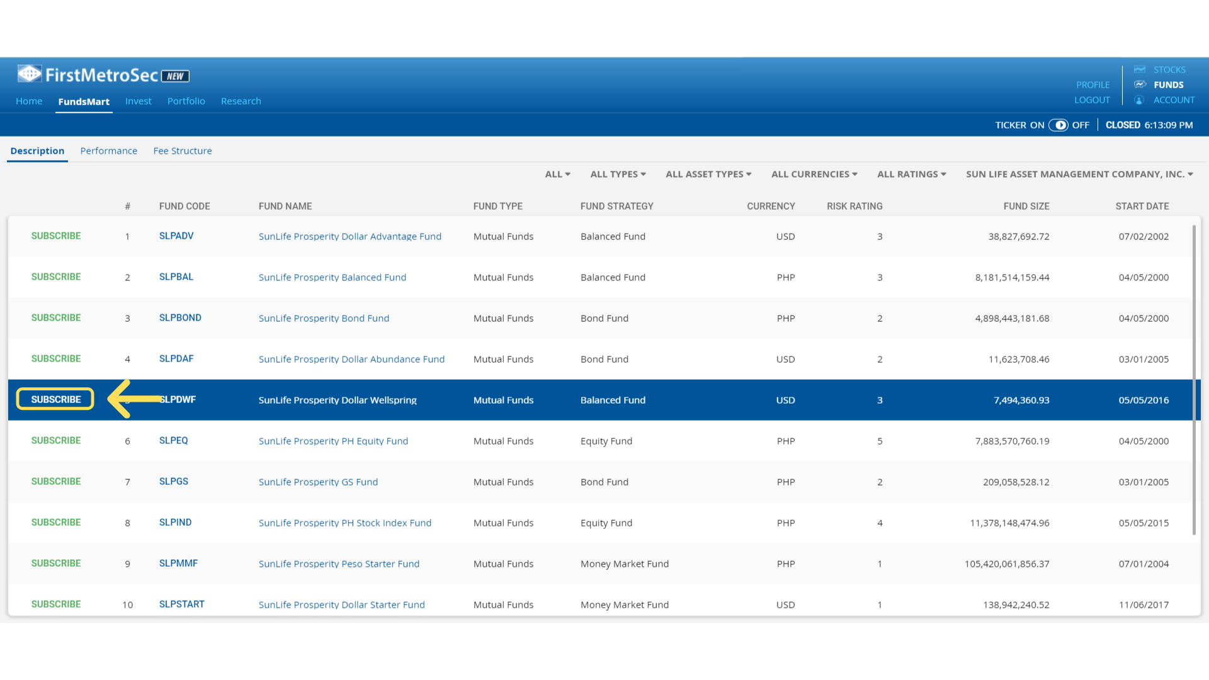Click the SLPIND fund code

175,523
